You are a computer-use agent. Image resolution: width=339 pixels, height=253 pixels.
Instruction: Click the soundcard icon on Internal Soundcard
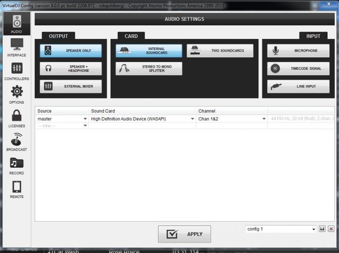(124, 50)
